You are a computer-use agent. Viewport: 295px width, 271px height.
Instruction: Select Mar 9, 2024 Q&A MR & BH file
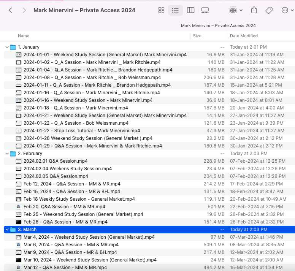click(70, 252)
